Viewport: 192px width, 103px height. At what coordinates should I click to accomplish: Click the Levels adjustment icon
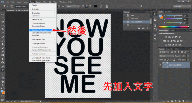tap(170, 37)
